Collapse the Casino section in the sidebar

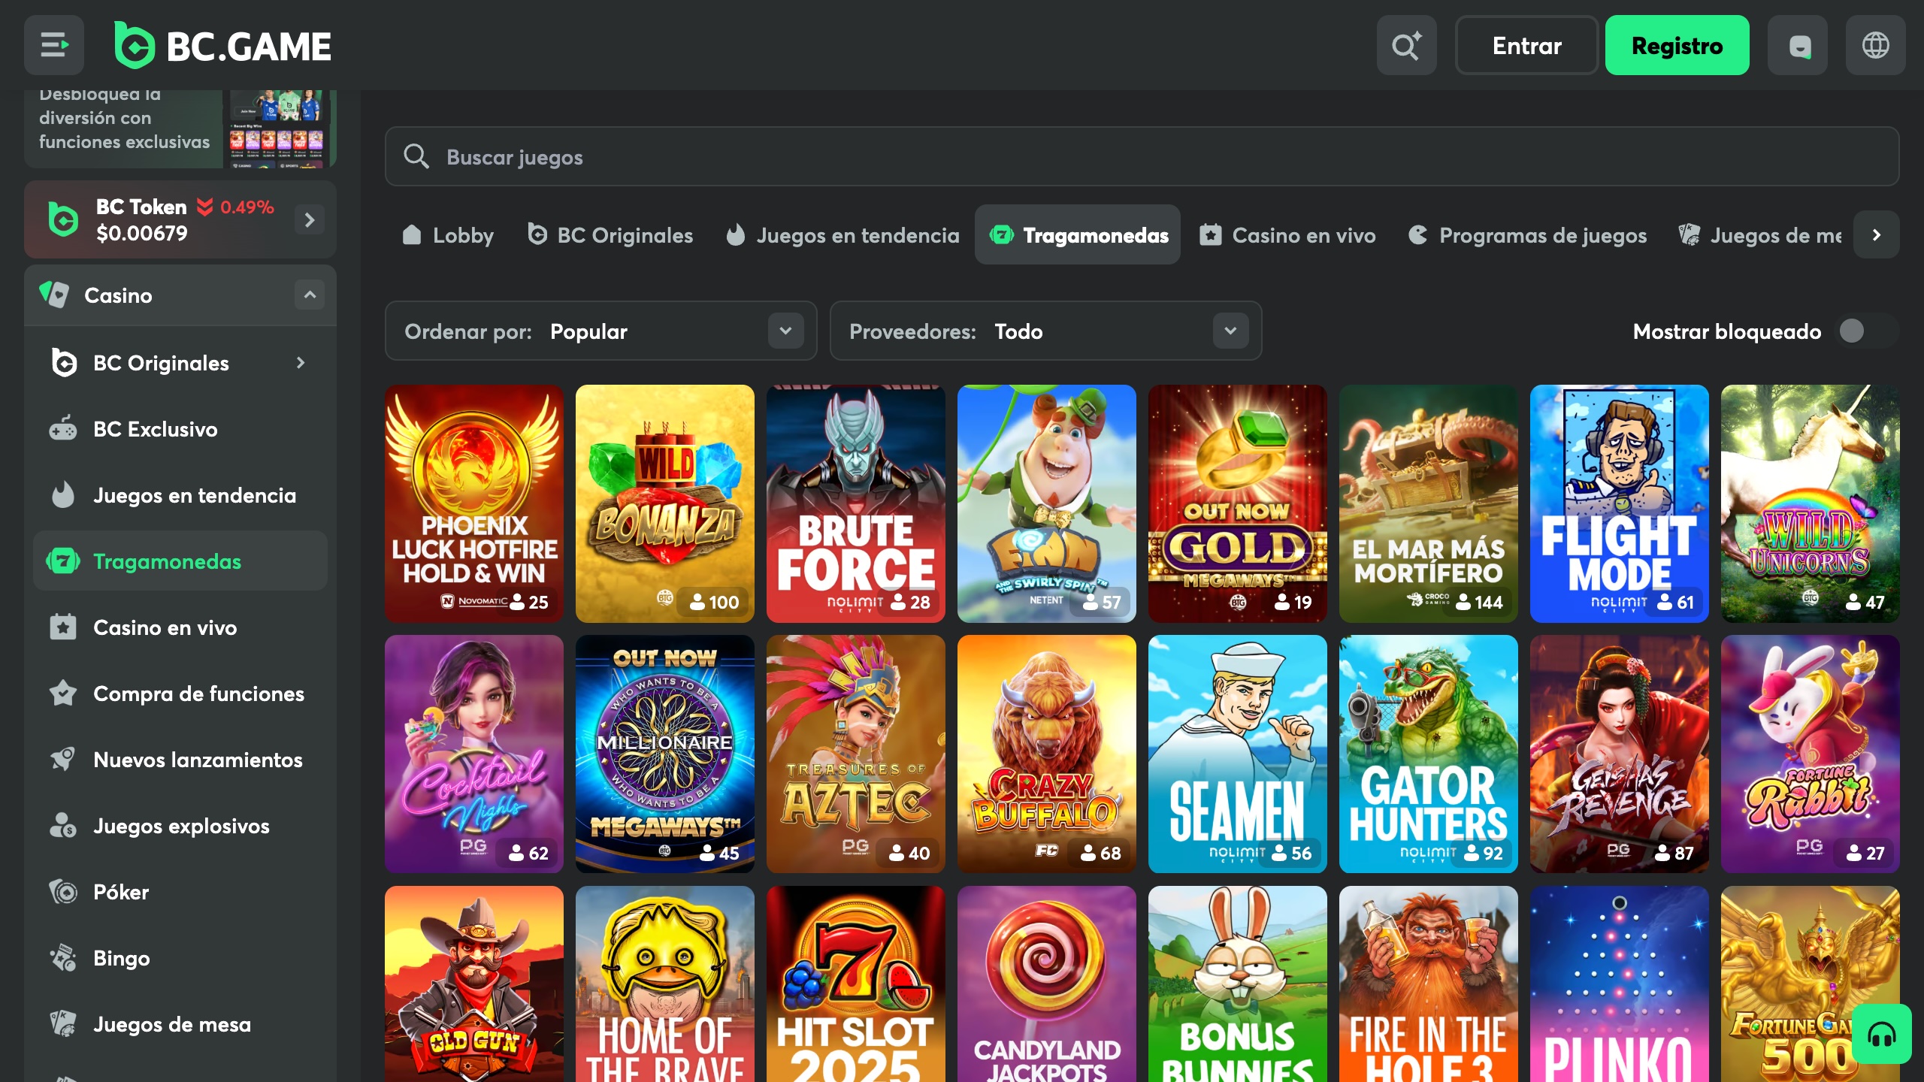(309, 295)
